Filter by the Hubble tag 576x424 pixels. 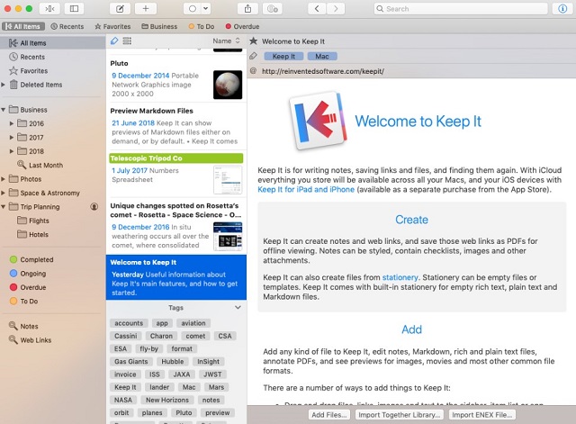tap(172, 362)
